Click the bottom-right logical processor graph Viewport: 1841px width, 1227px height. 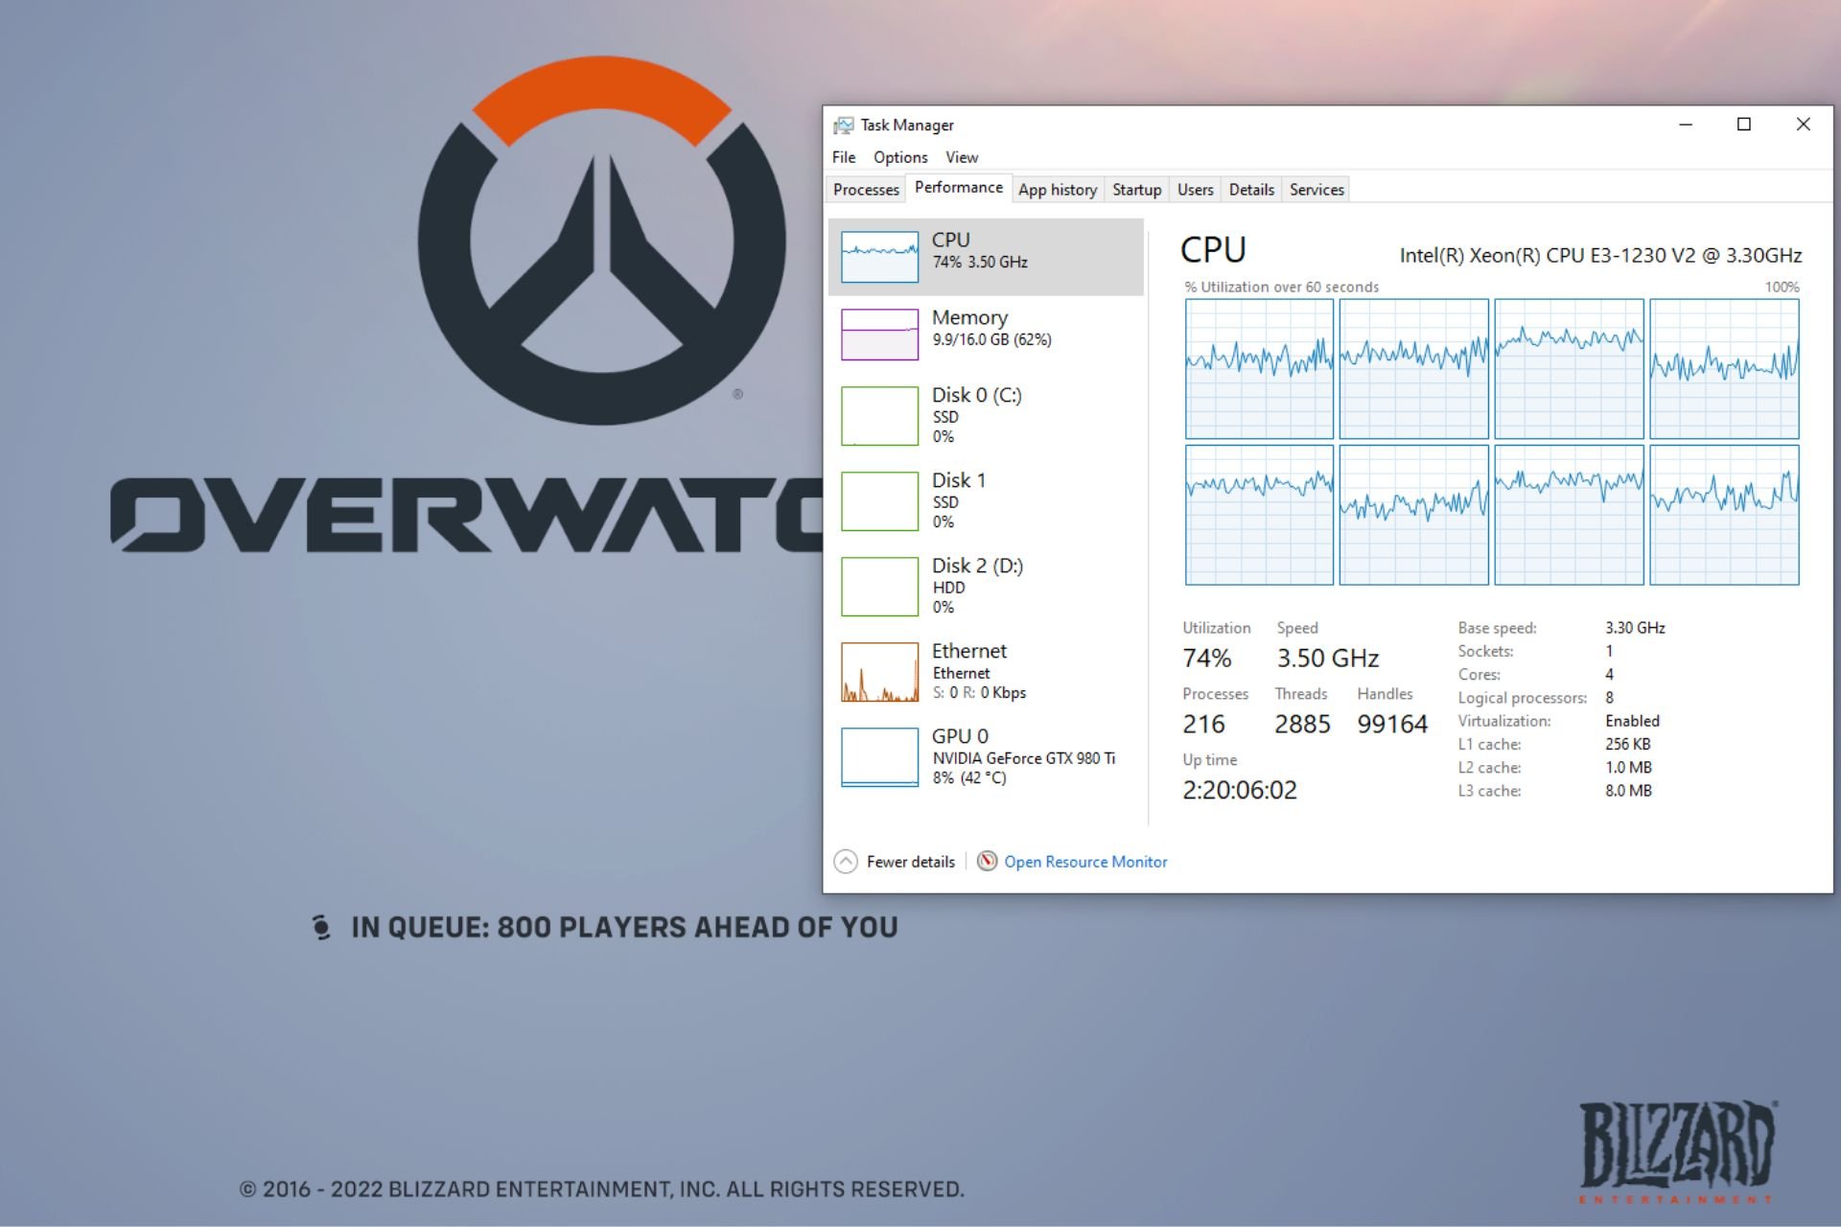(1724, 515)
